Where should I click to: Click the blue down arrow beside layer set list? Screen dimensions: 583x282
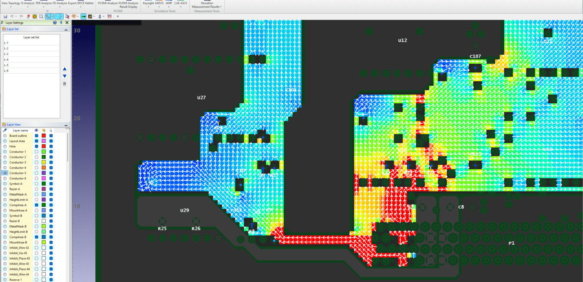[x=64, y=76]
